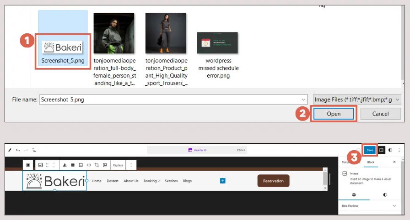Open the half-circle Styles tab in sidebar
Screen dimensions: 410x220
click(x=385, y=195)
